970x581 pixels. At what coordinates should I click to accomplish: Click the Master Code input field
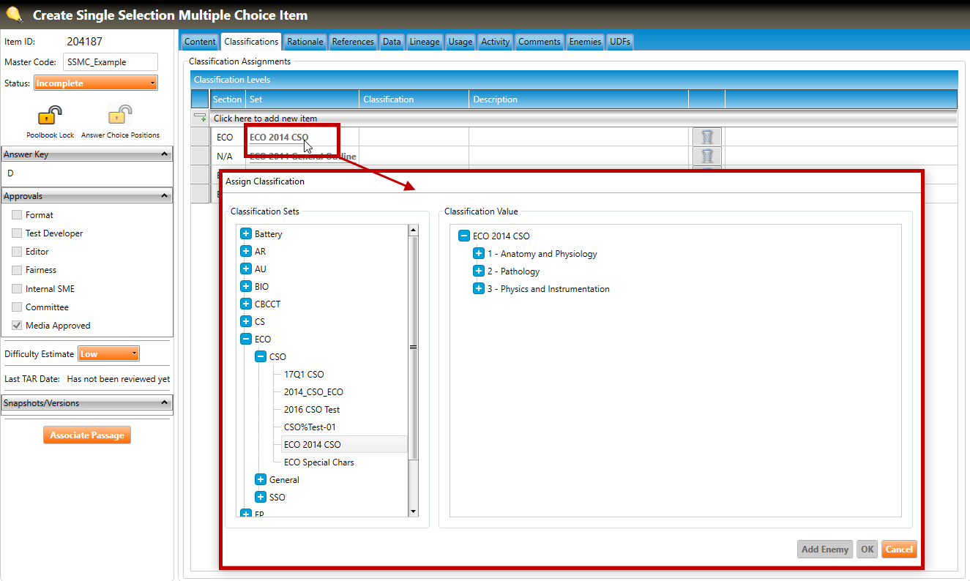click(110, 62)
